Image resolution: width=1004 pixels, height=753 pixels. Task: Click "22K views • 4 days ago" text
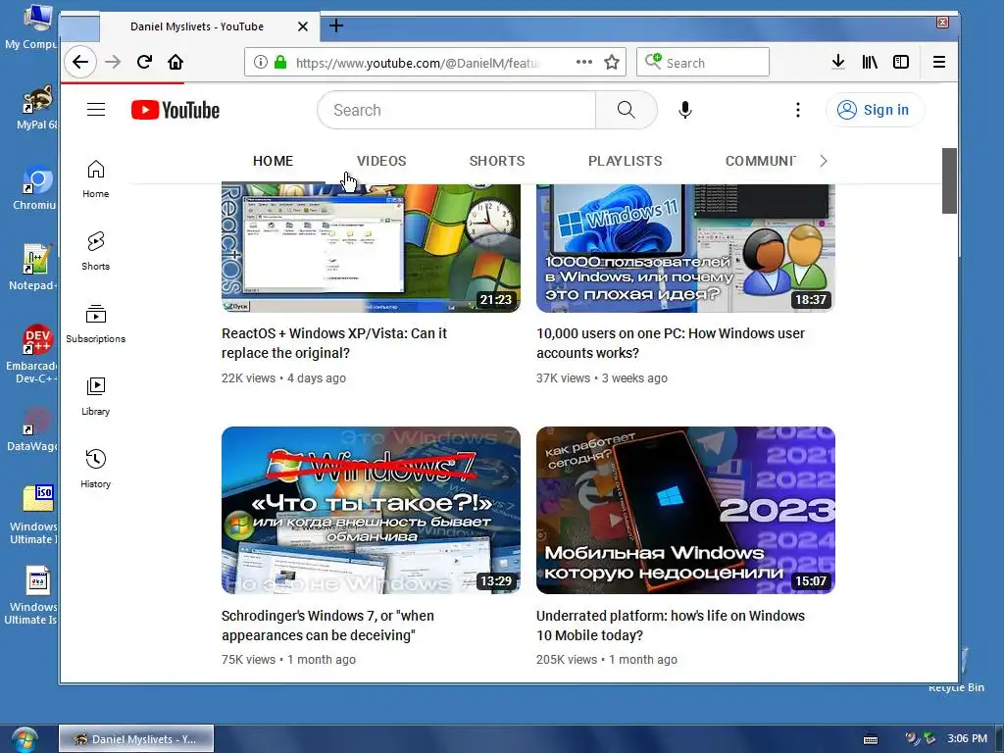(x=283, y=378)
